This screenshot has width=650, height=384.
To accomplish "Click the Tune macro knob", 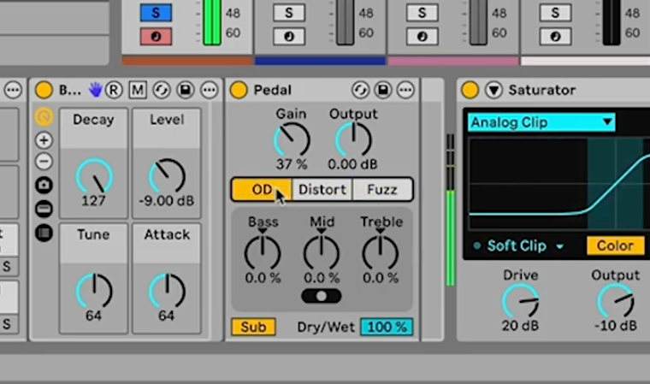I will (x=94, y=291).
